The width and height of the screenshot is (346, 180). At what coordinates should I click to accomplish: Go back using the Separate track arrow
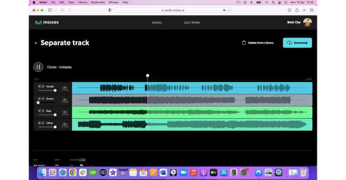[x=36, y=43]
